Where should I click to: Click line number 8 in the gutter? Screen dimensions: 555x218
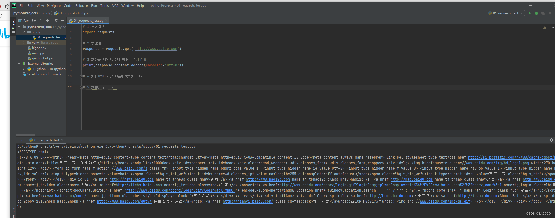tap(71, 65)
